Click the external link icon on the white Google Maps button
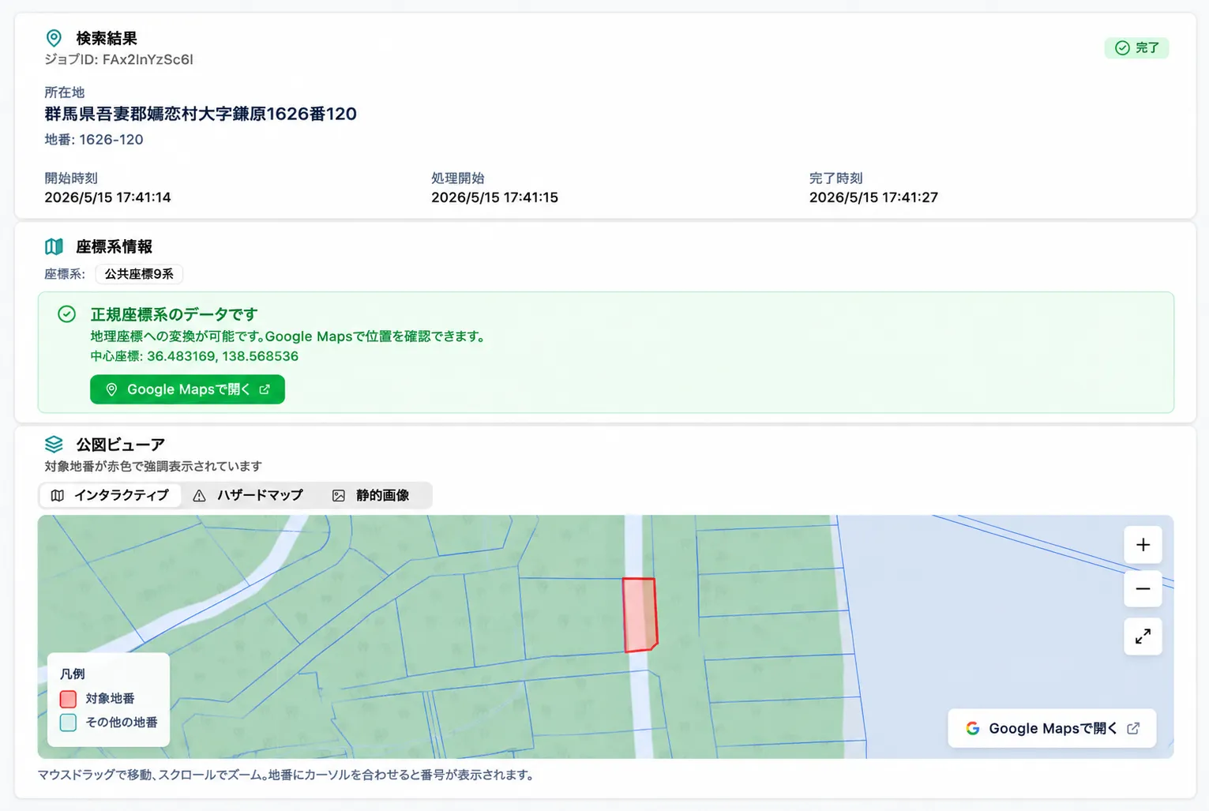Viewport: 1209px width, 811px height. click(x=1133, y=728)
